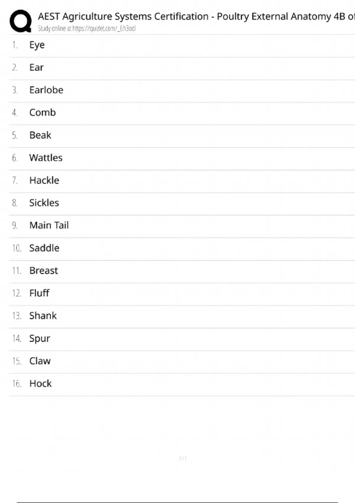Open the quizlet.com study link
Screen dimensions: 355x503
[x=86, y=28]
